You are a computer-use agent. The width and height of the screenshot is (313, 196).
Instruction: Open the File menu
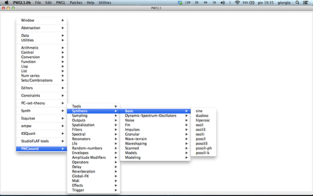pyautogui.click(x=38, y=2)
